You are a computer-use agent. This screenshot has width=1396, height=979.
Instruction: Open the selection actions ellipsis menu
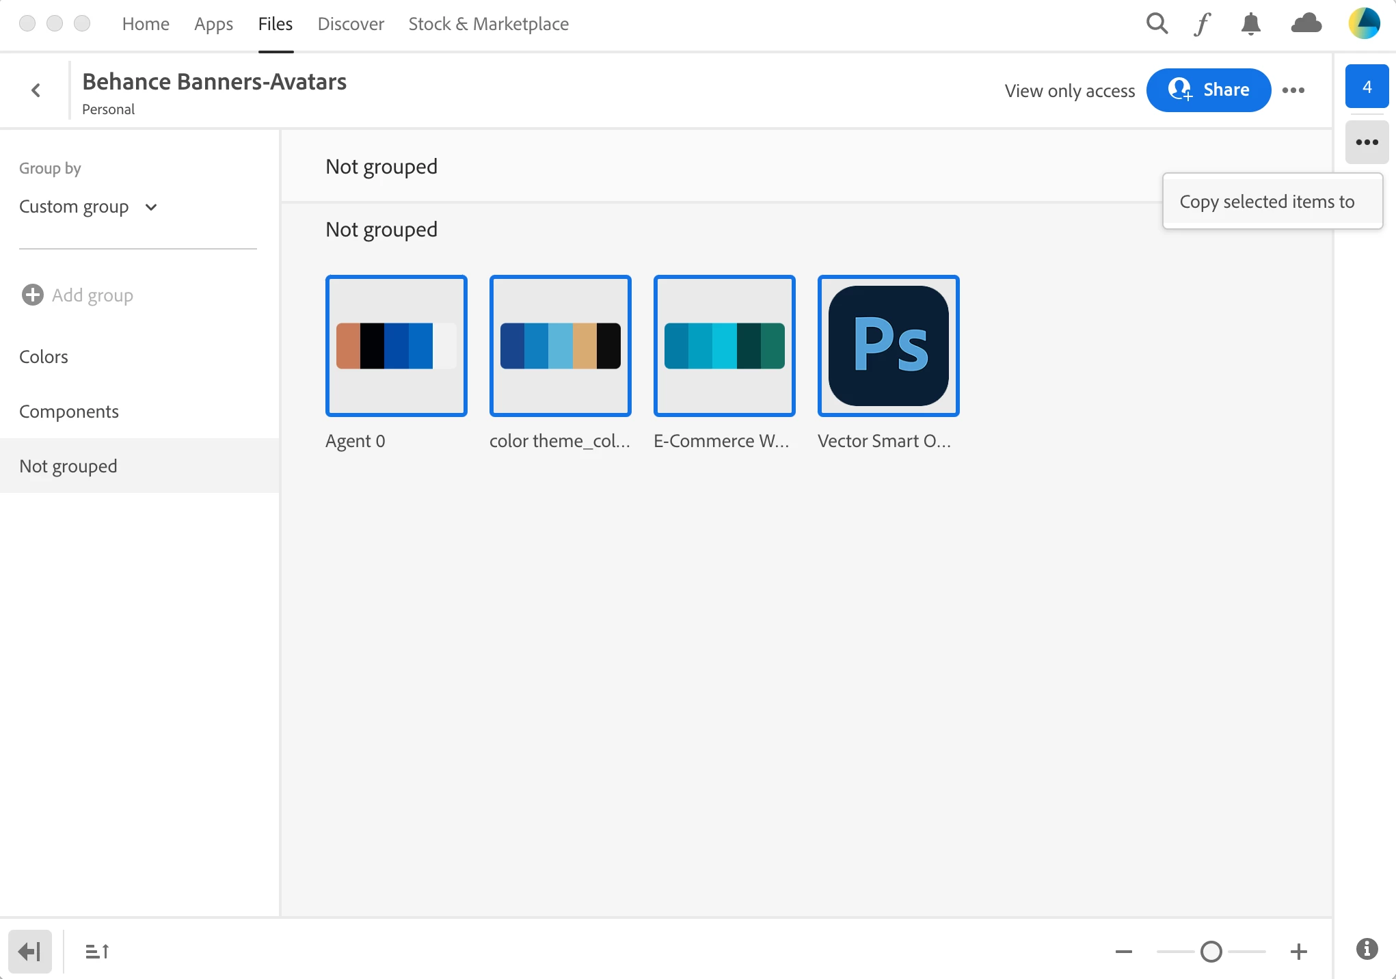click(1367, 142)
